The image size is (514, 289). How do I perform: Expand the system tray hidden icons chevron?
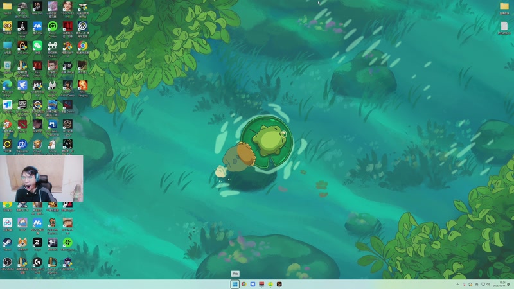[457, 284]
